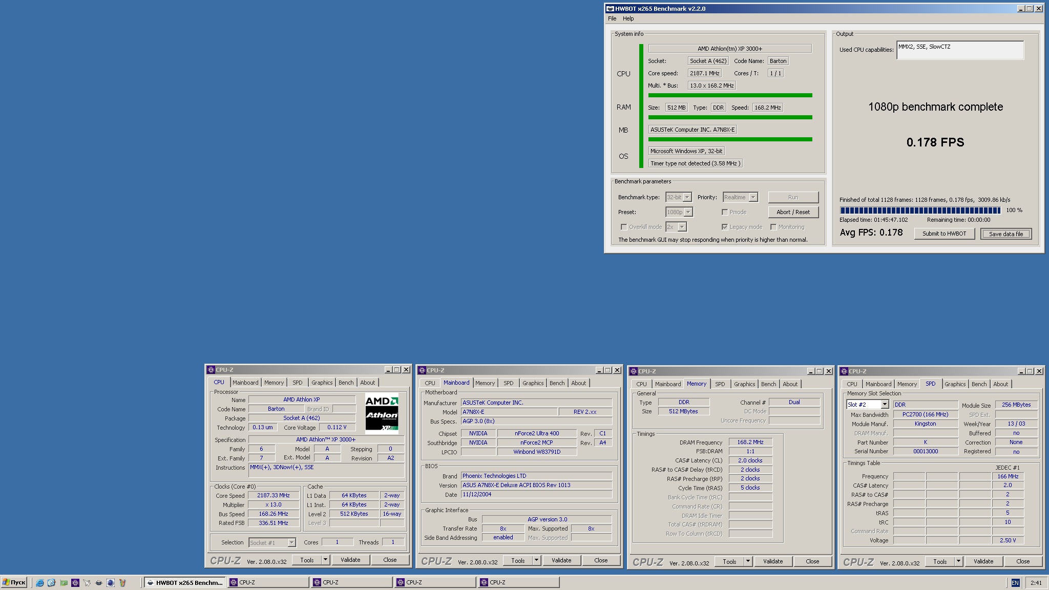Click Save data file button
This screenshot has width=1049, height=590.
[1006, 234]
